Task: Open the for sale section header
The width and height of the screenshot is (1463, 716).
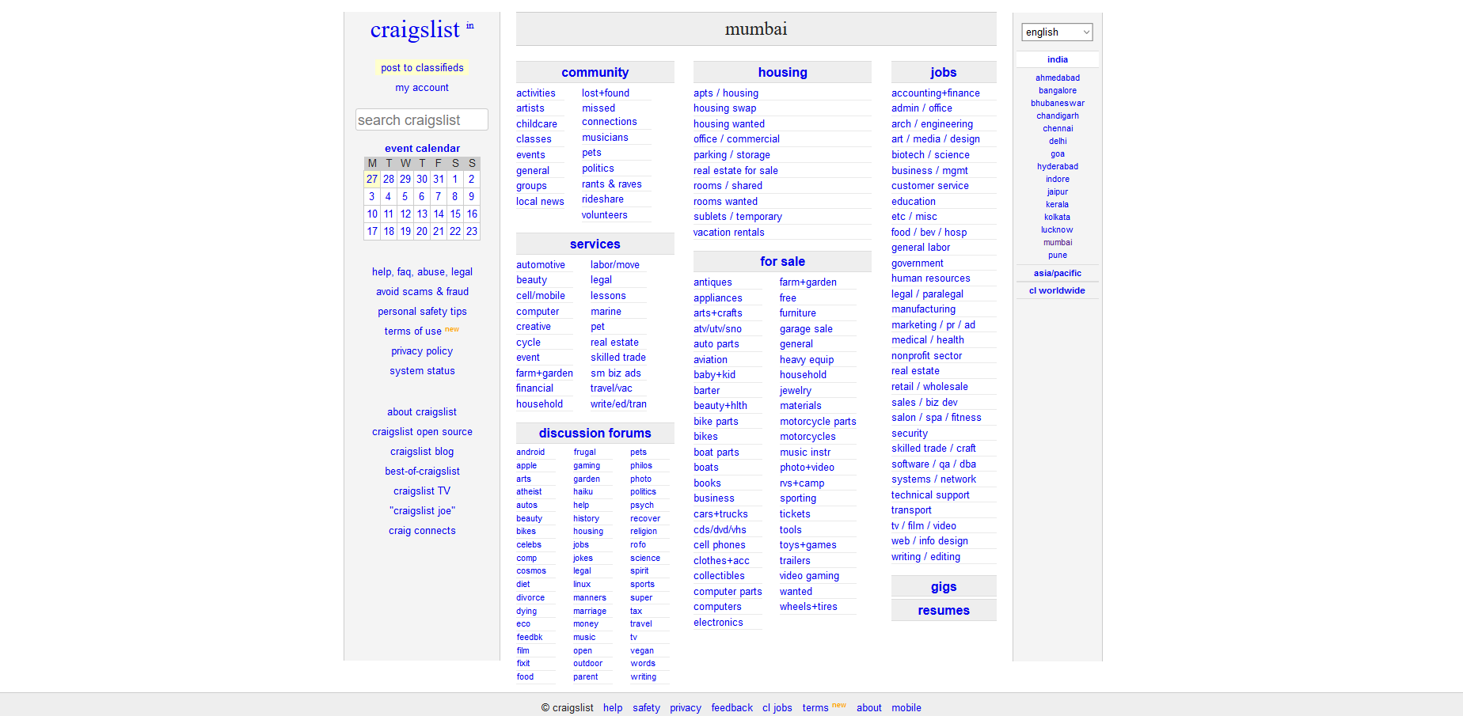Action: point(782,261)
